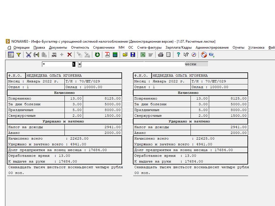Viewport: 275px width, 206px height.
Task: Open the Документы menu
Action: click(x=58, y=47)
